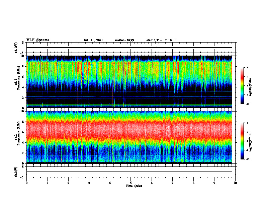Screen dimensions: 265x205
Task: Click time axis tick label "8"
Action: click(193, 183)
